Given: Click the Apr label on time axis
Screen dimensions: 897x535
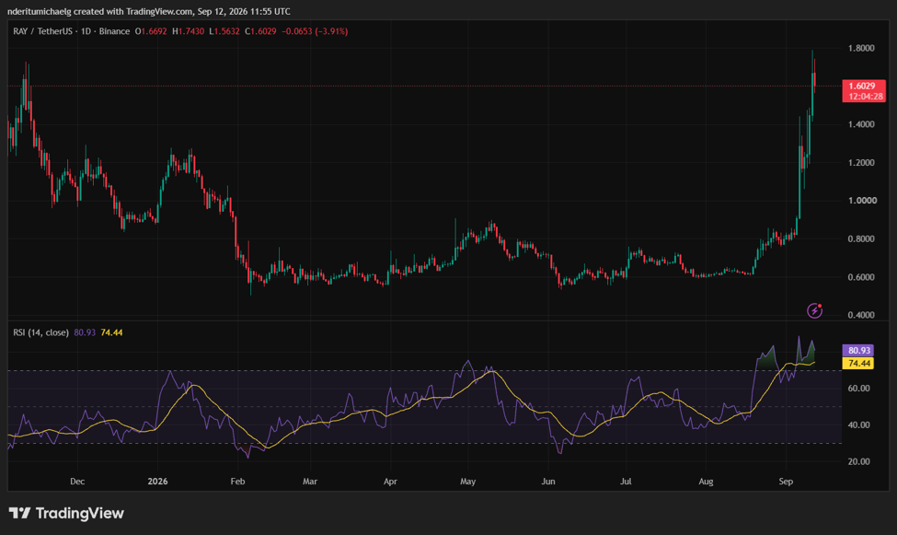Looking at the screenshot, I should point(390,482).
